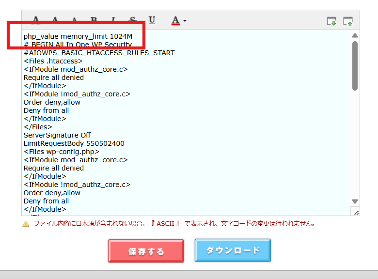Select the medium font size A icon
This screenshot has height=279, width=378.
pos(55,20)
